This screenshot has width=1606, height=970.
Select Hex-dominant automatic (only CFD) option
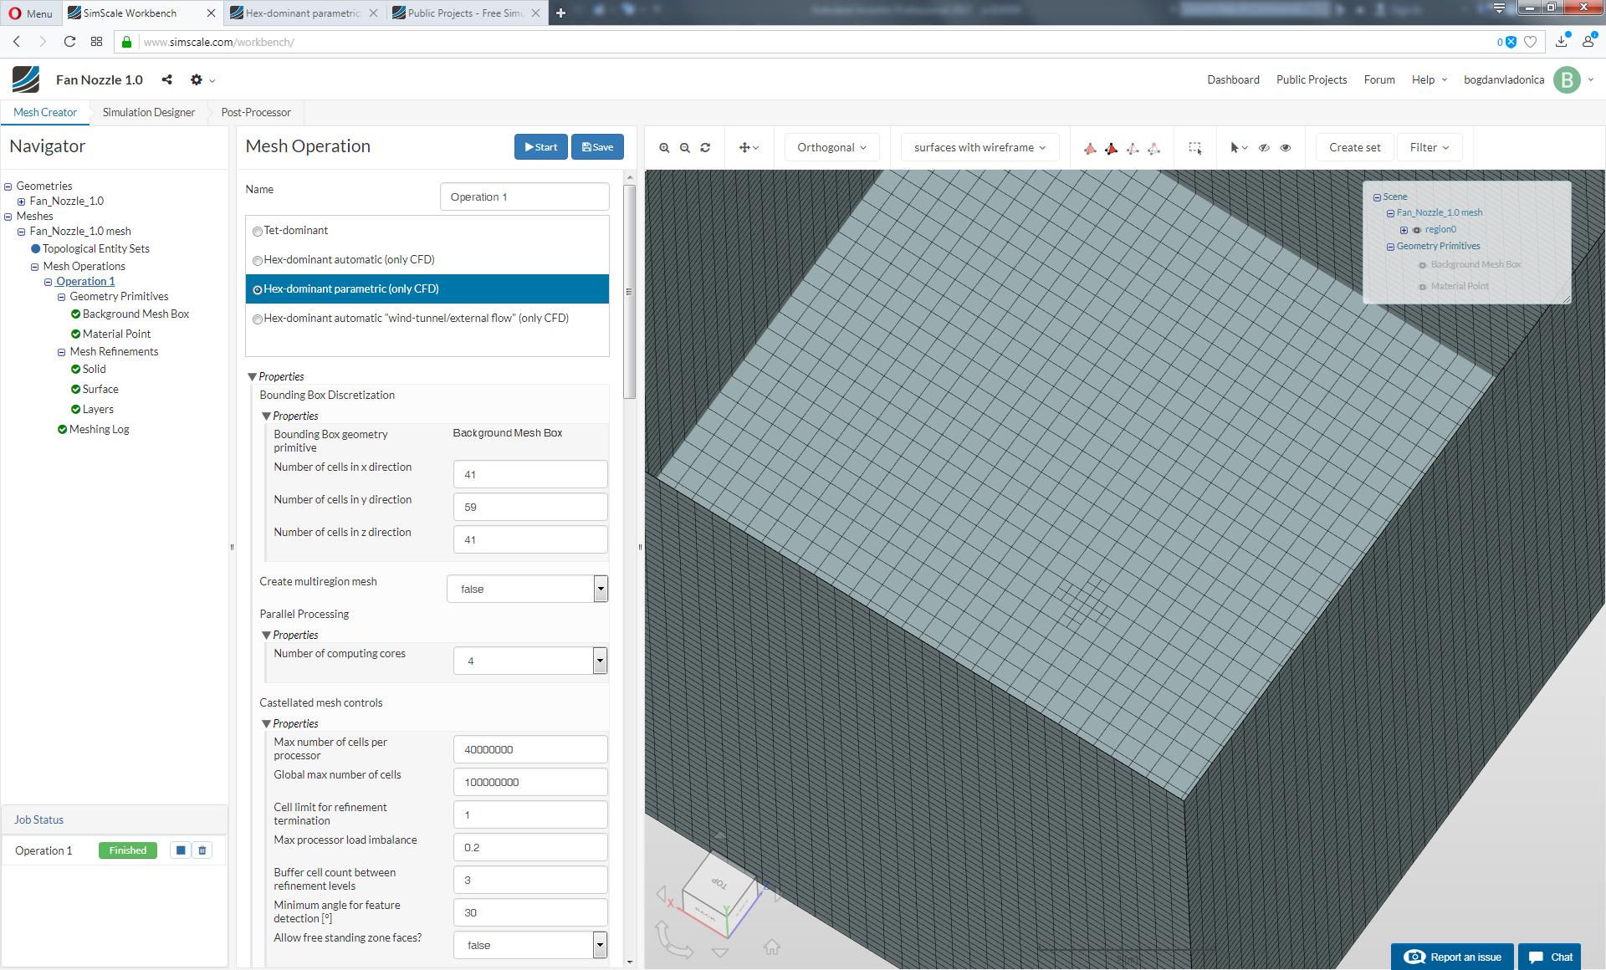258,261
